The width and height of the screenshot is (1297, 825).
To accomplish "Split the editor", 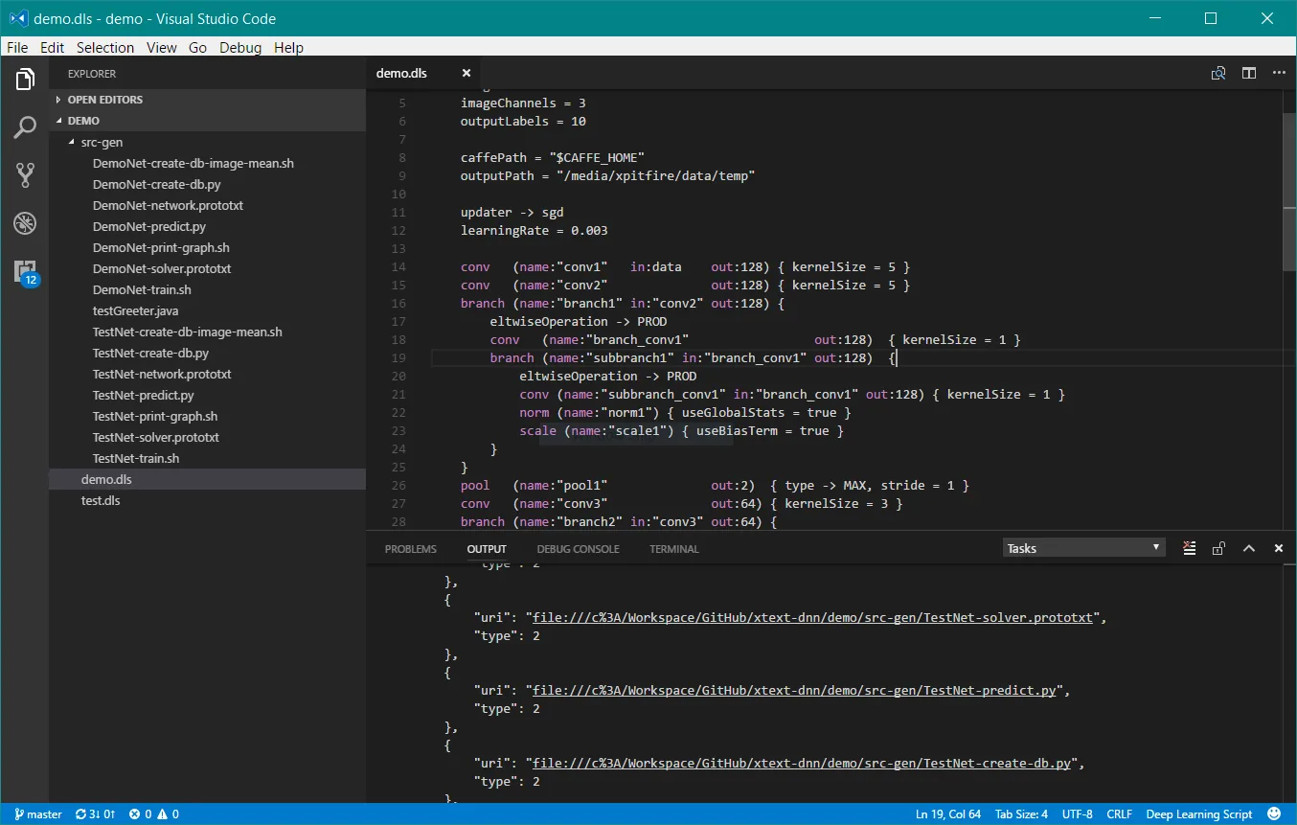I will pyautogui.click(x=1249, y=73).
